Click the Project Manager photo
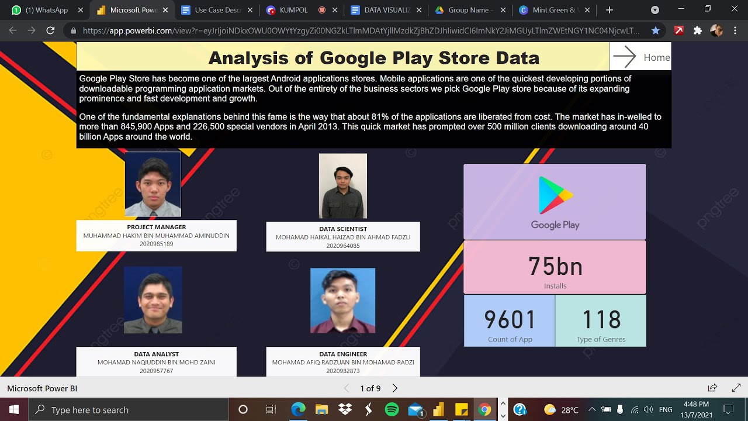Viewport: 748px width, 421px height. [x=153, y=184]
